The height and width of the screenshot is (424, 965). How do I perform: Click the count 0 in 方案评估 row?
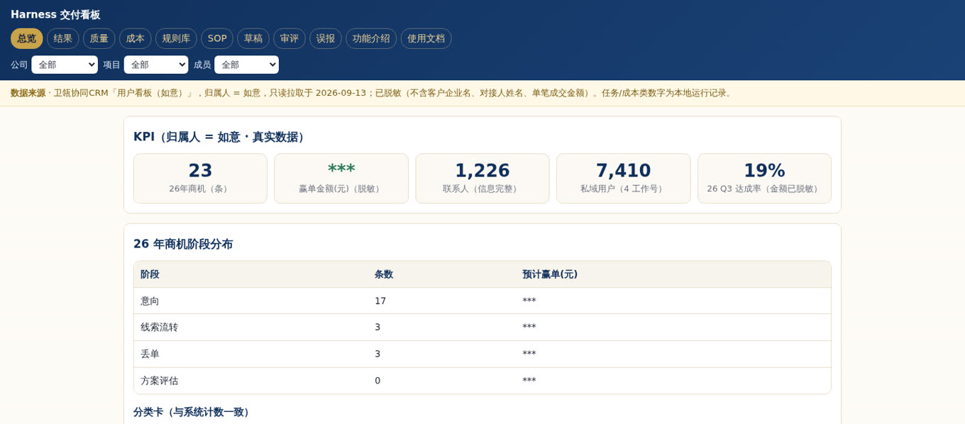(x=377, y=381)
